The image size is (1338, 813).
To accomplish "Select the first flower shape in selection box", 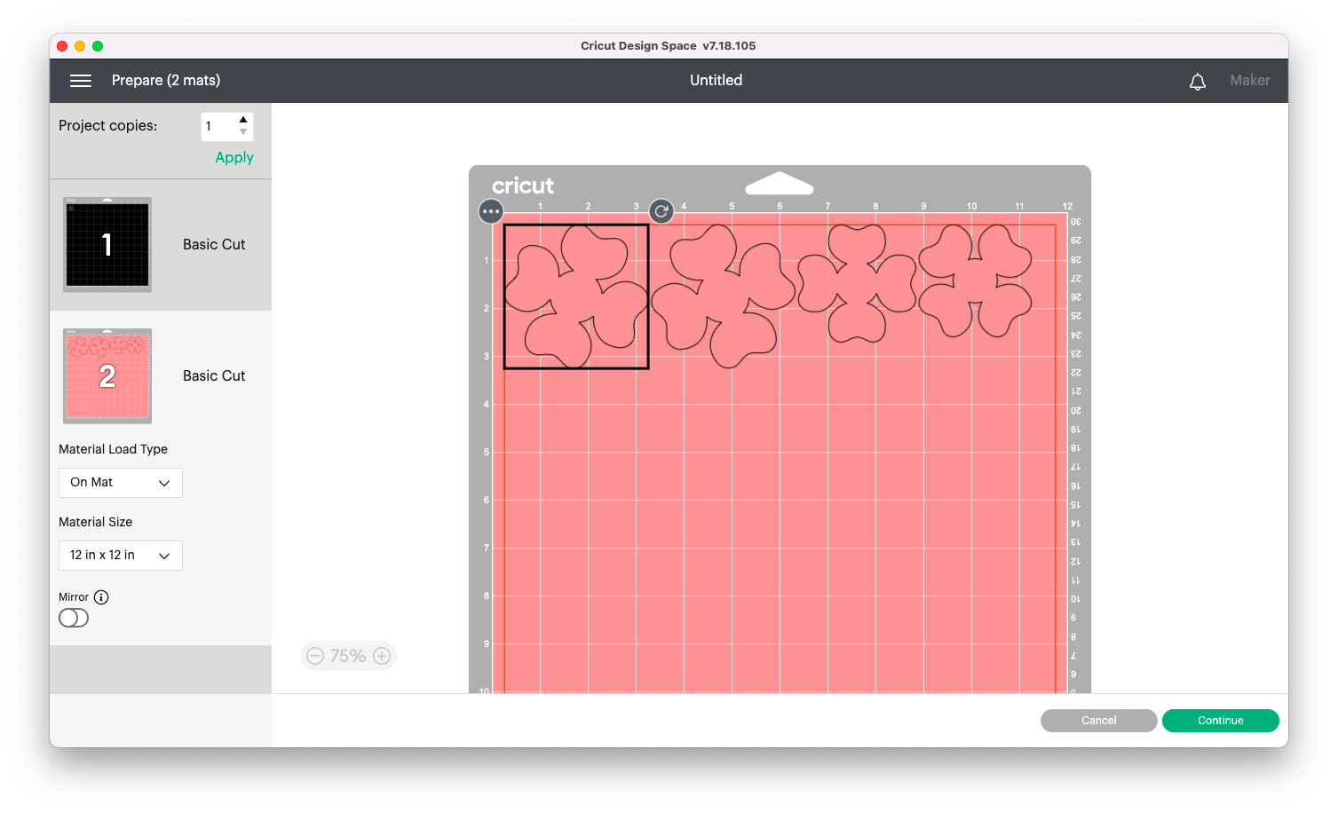I will tap(576, 296).
